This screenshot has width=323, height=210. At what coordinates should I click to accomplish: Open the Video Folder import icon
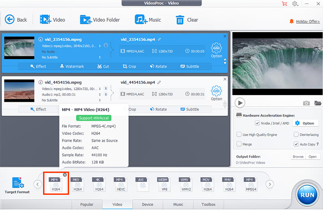(86, 20)
